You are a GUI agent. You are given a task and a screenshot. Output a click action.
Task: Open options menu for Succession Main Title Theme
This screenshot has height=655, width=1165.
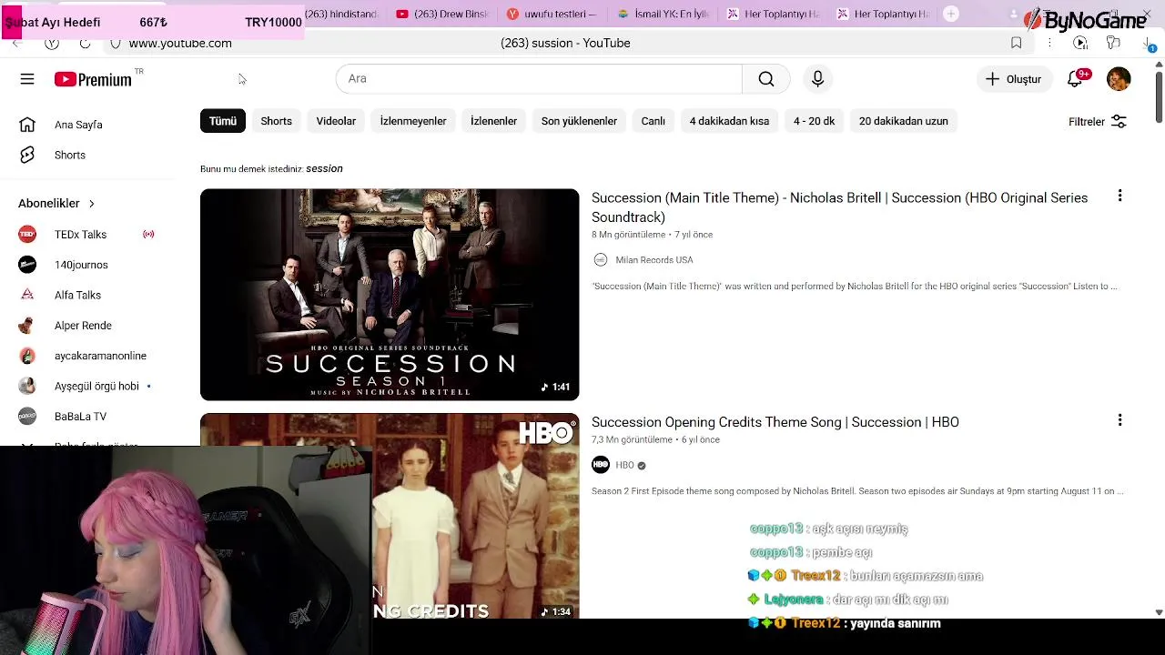click(x=1119, y=196)
